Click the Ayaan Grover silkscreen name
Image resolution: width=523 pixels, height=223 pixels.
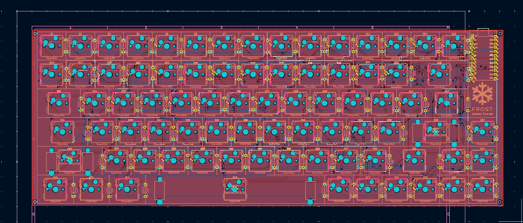tap(483, 114)
